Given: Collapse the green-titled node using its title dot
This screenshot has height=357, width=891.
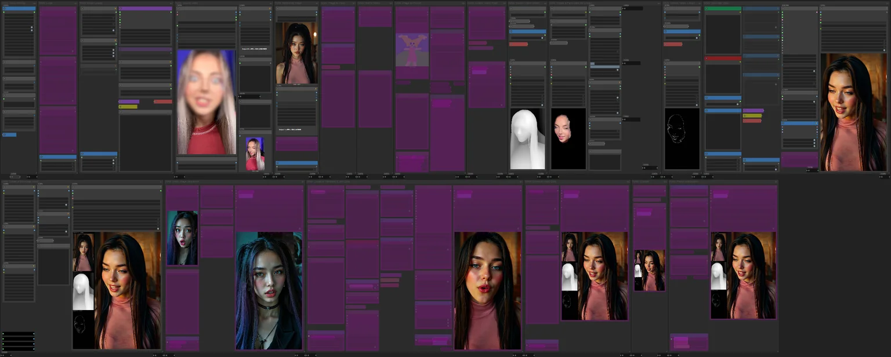Looking at the screenshot, I should pos(707,9).
